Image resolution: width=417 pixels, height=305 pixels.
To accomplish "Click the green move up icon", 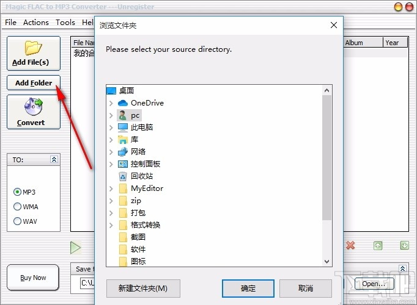I will pyautogui.click(x=378, y=246).
